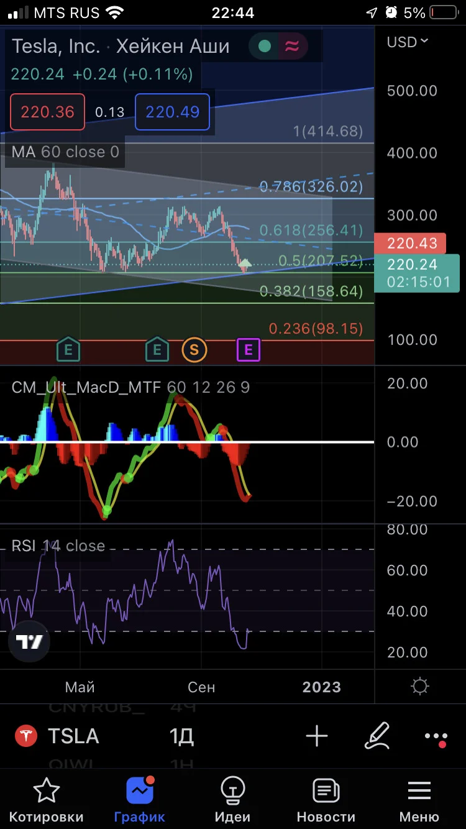Open the Новости tab
466x829 pixels.
pyautogui.click(x=326, y=800)
